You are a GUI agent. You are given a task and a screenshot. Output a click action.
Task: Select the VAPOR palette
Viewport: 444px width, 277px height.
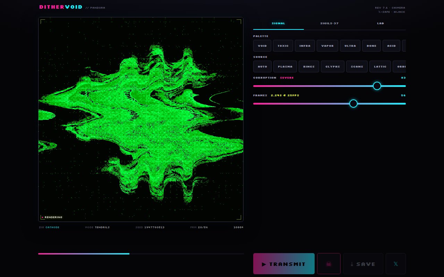(327, 46)
